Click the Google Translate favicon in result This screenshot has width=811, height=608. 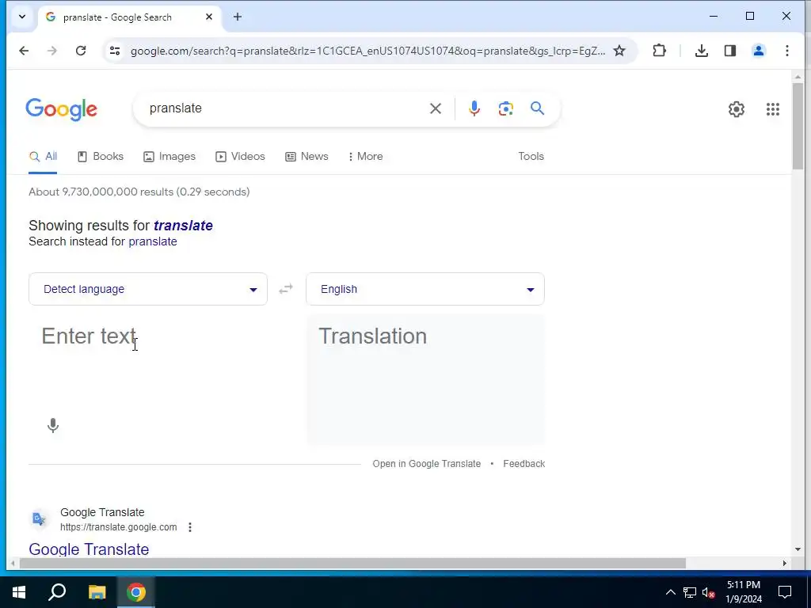[40, 519]
